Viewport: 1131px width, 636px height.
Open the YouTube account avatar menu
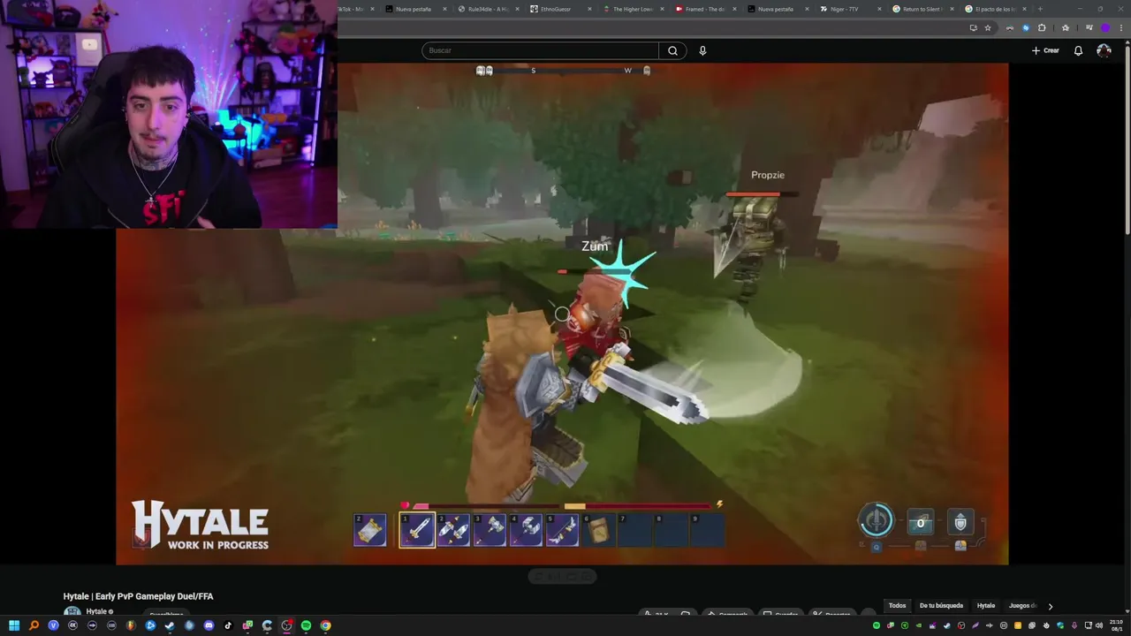1104,50
